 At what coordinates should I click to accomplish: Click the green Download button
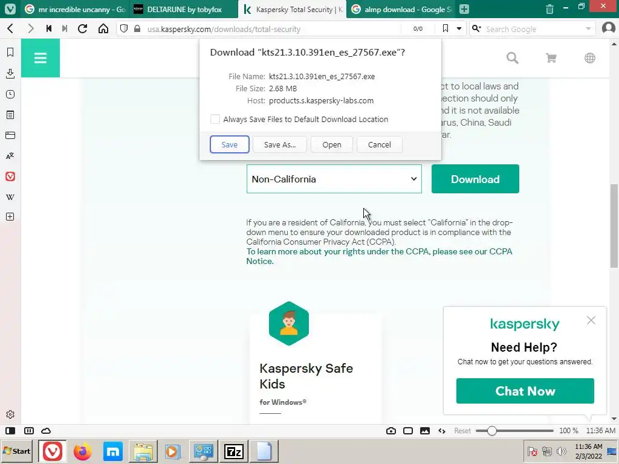pyautogui.click(x=475, y=179)
